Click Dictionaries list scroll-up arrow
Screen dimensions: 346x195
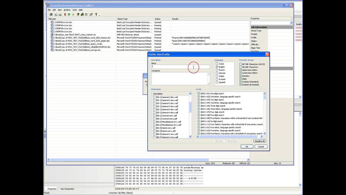(x=190, y=94)
